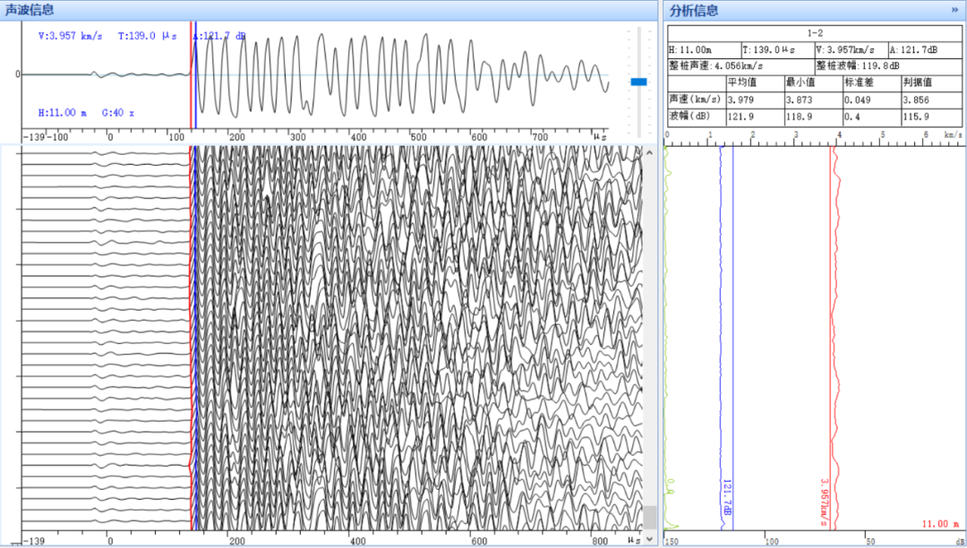The height and width of the screenshot is (548, 967).
Task: Click the 声波信息 panel title
Action: click(29, 10)
